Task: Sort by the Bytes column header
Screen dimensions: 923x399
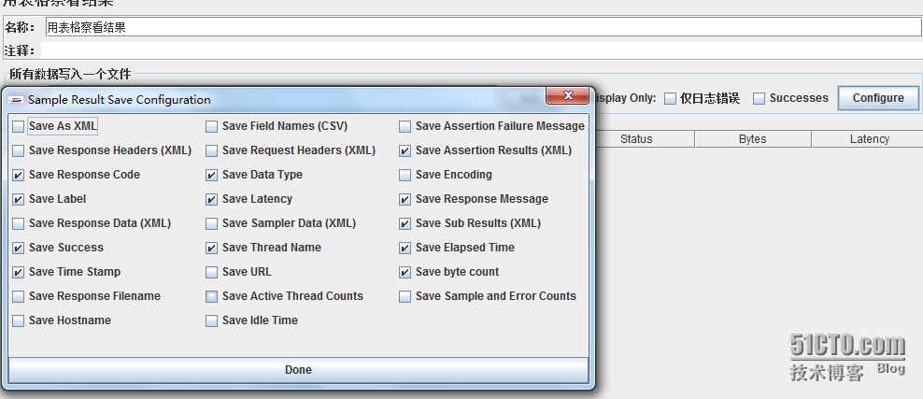Action: (752, 139)
